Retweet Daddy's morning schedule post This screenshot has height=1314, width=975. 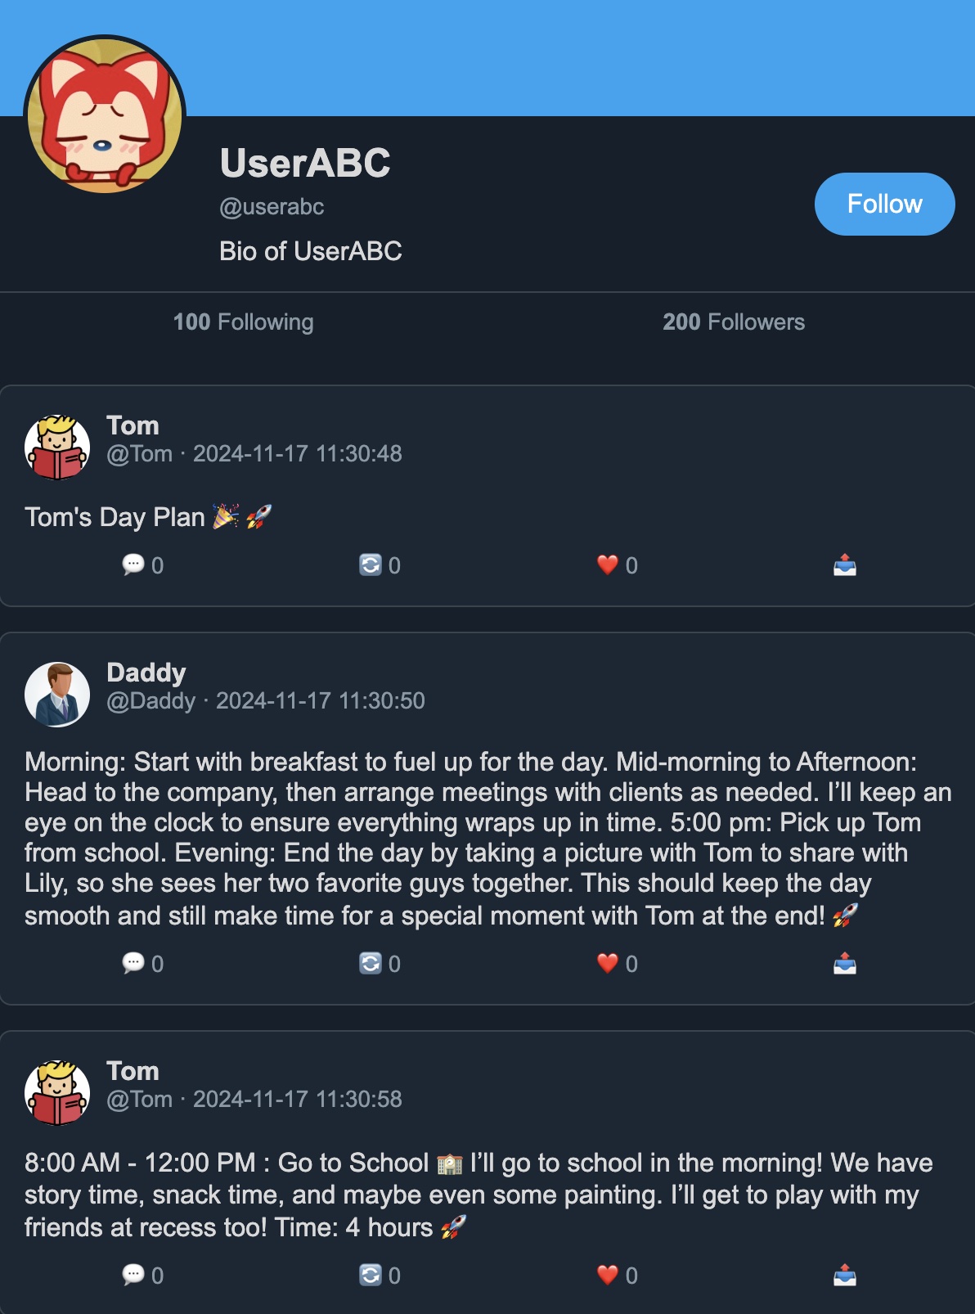pyautogui.click(x=371, y=963)
